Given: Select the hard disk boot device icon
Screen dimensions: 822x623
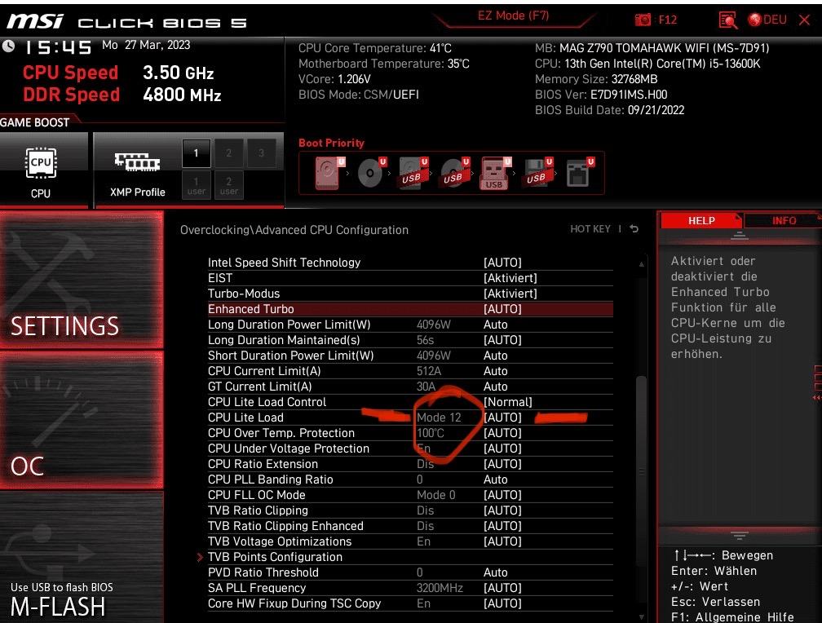Looking at the screenshot, I should [x=329, y=173].
